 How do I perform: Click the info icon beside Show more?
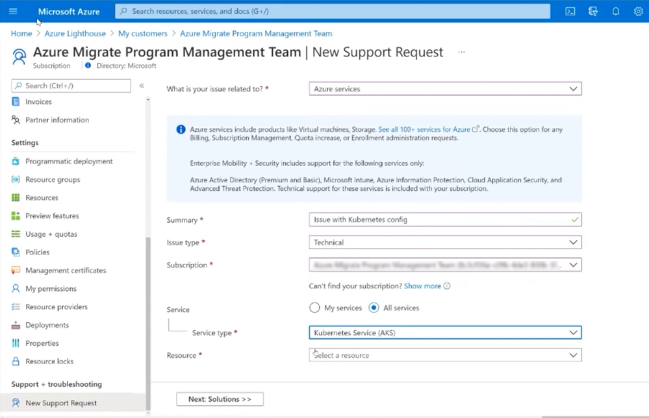pyautogui.click(x=447, y=286)
